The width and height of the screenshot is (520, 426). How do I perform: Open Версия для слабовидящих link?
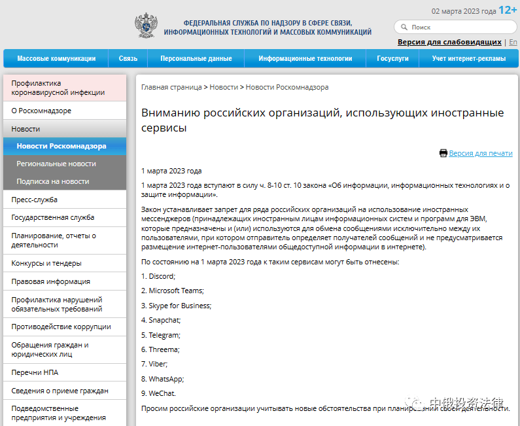(x=449, y=42)
